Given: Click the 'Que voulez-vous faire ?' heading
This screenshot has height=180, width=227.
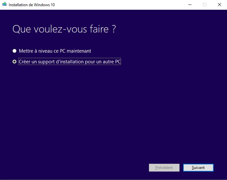Looking at the screenshot, I should click(64, 29).
